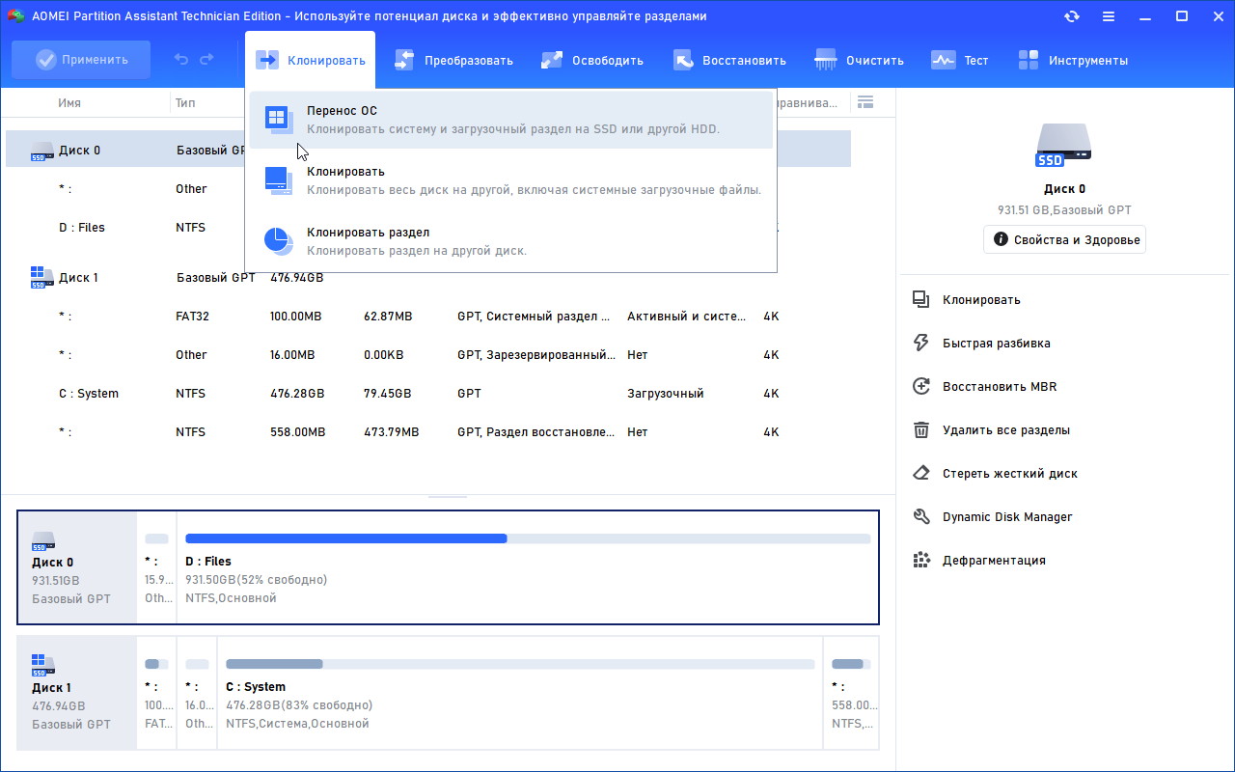Click the defragmentation dots icon
The height and width of the screenshot is (772, 1235).
(x=921, y=561)
